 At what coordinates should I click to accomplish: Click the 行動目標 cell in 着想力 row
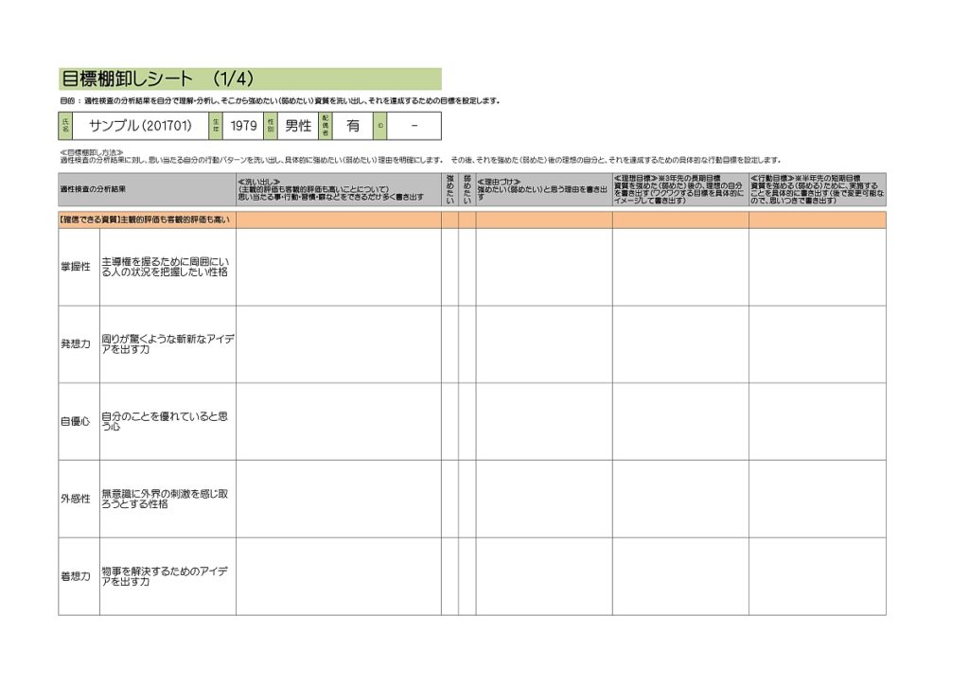818,576
